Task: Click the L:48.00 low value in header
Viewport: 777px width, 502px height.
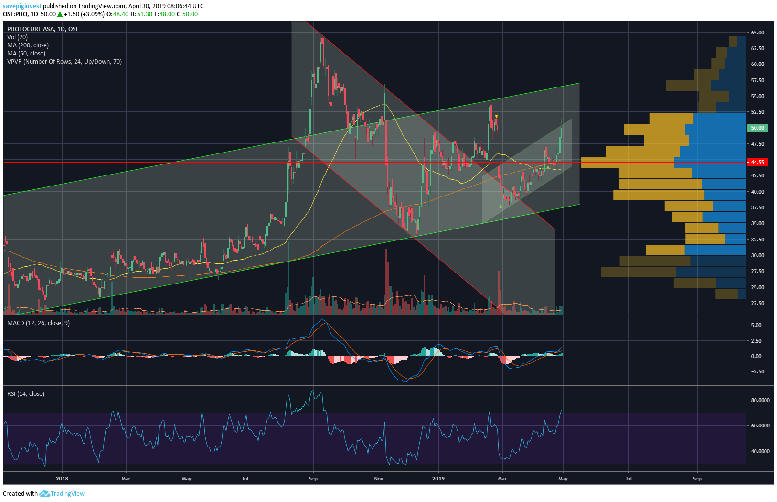Action: coord(165,14)
